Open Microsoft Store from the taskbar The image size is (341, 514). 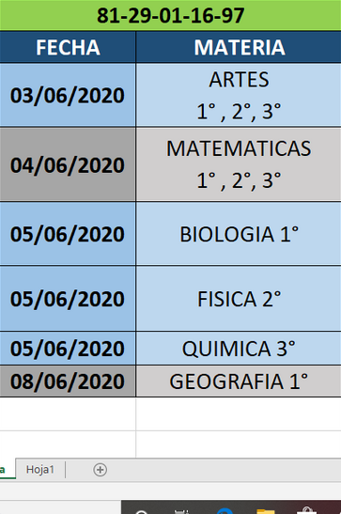[x=306, y=511]
